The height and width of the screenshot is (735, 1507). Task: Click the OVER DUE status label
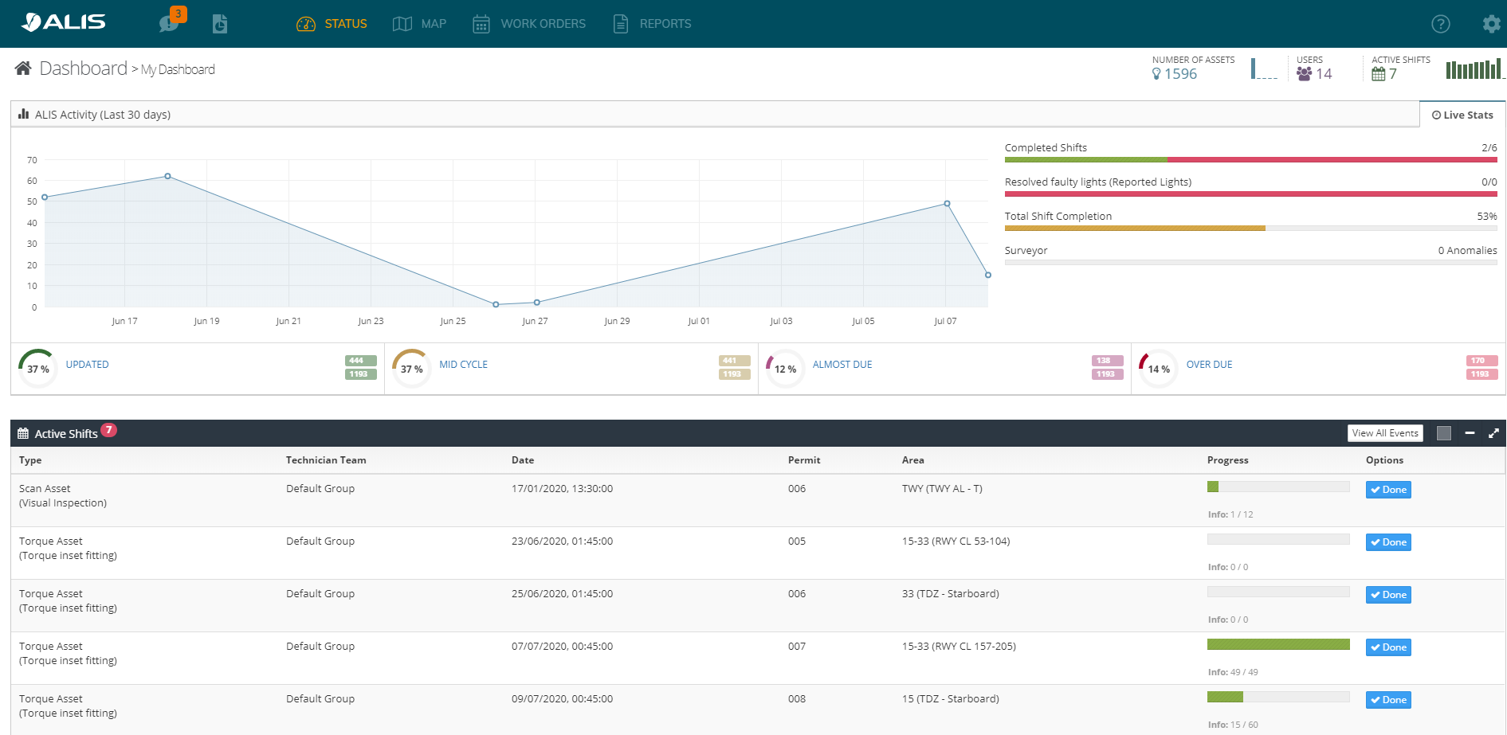click(1209, 365)
